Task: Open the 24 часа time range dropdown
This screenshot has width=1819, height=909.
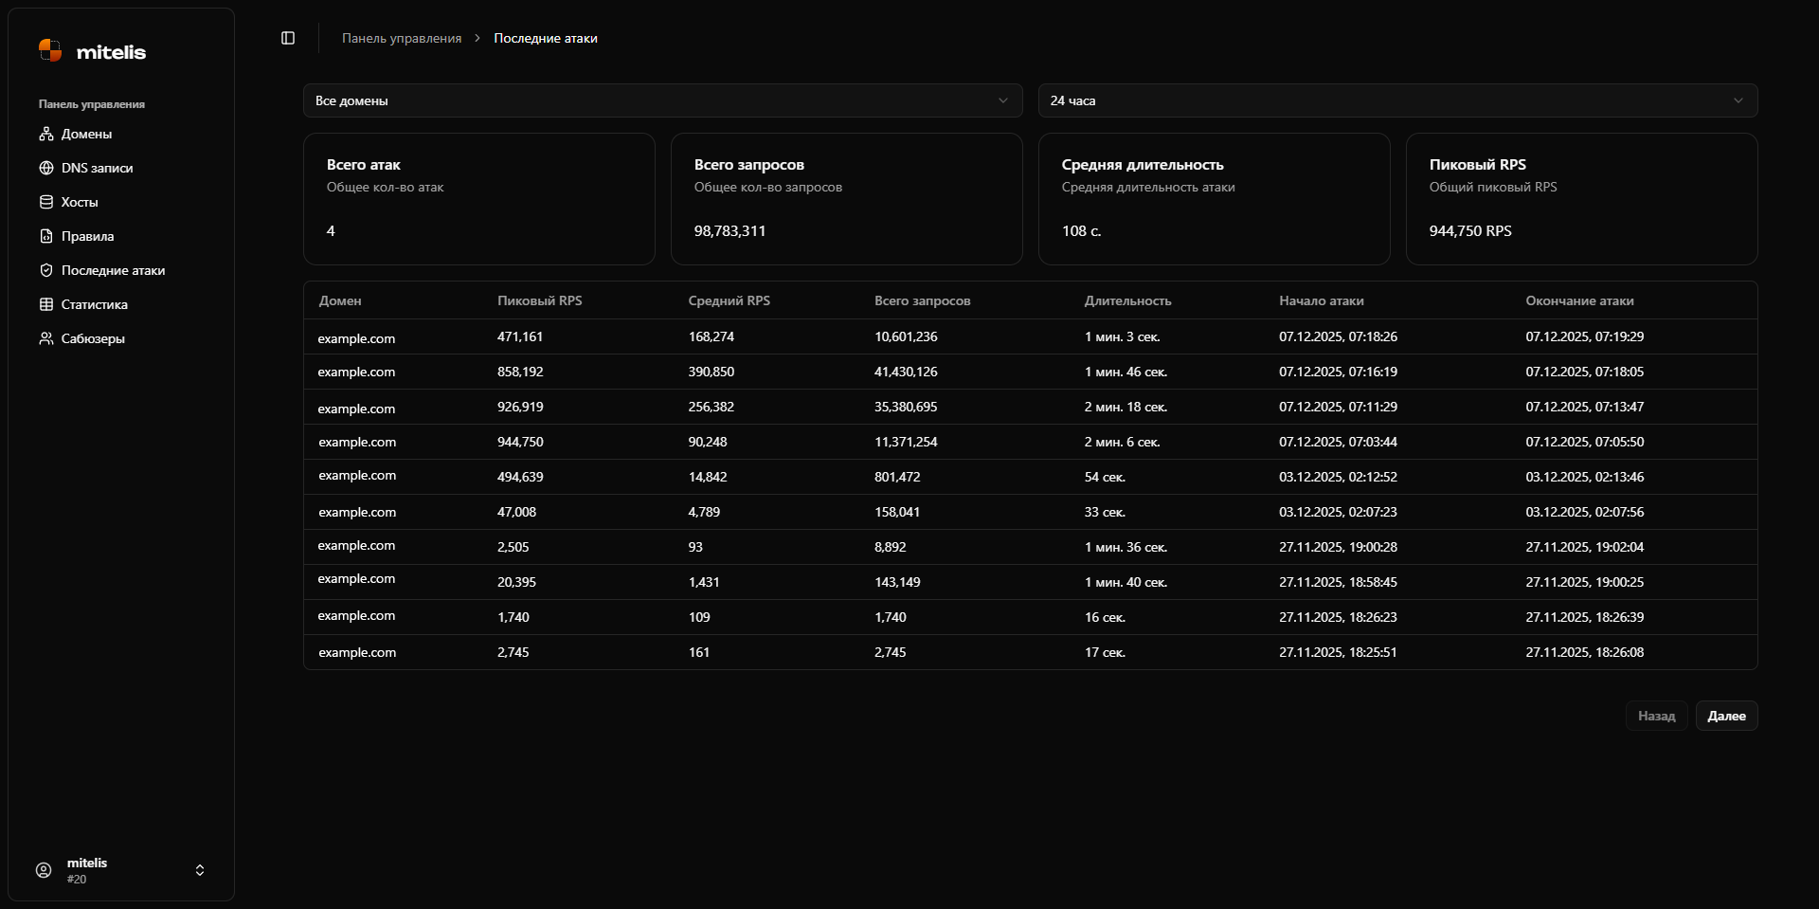Action: point(1397,100)
